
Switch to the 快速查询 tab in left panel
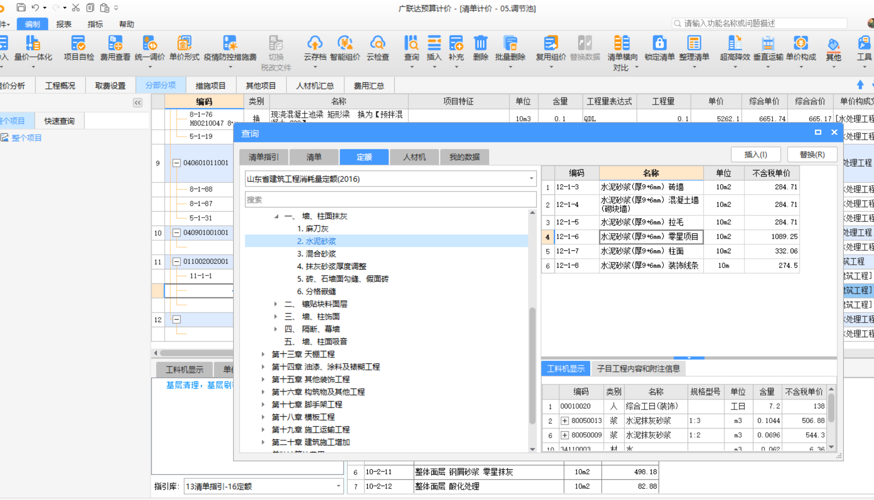click(x=59, y=121)
